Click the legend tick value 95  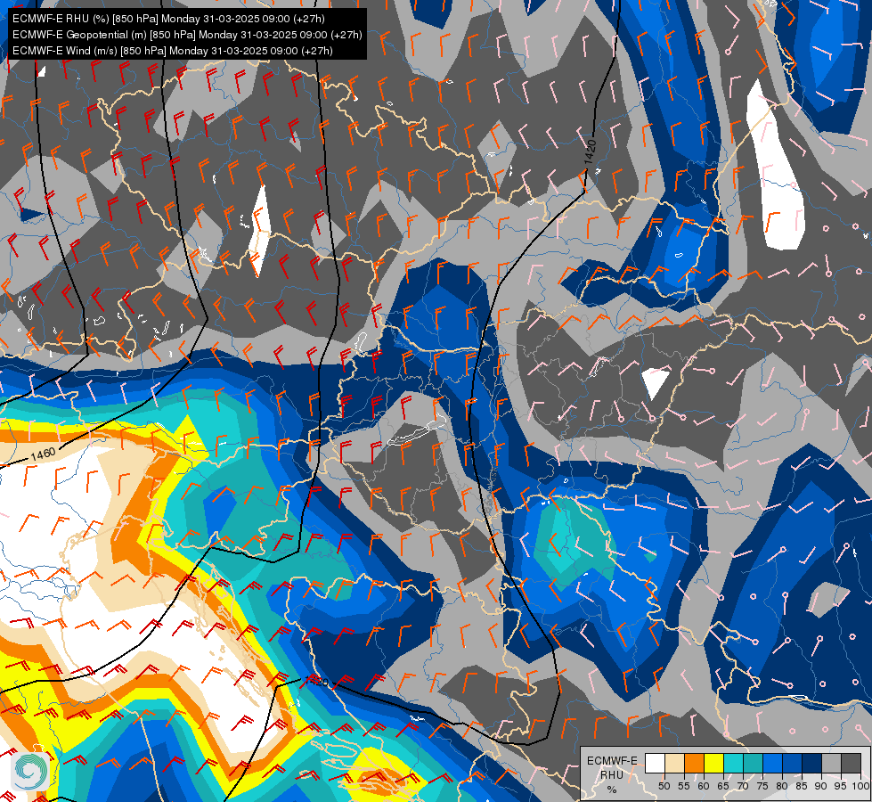(x=840, y=786)
